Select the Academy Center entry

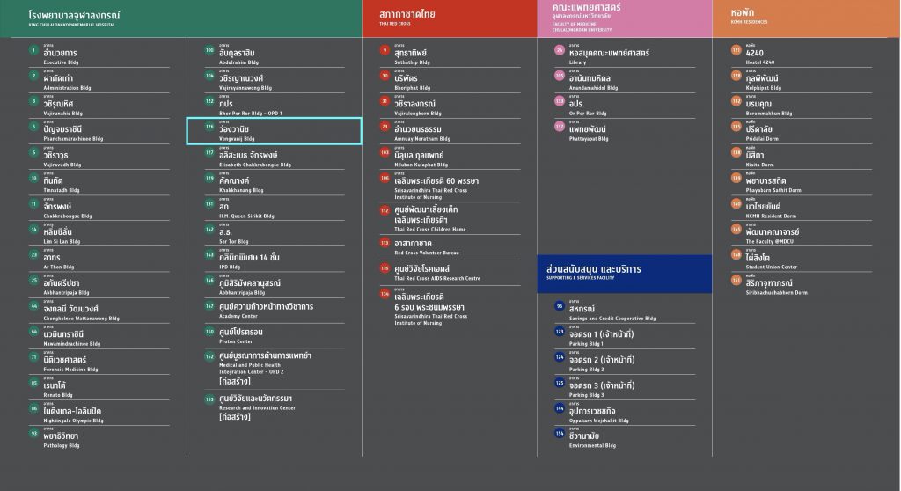click(x=275, y=310)
